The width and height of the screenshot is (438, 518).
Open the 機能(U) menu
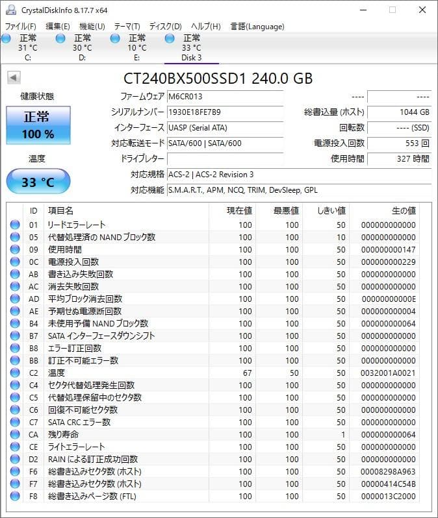click(92, 27)
